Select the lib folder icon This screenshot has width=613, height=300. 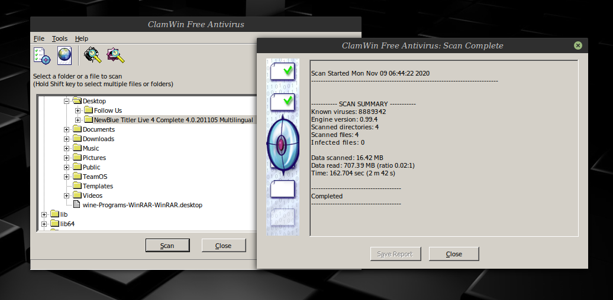(x=54, y=214)
